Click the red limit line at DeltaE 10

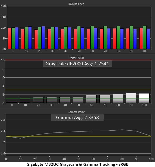(x=78, y=60)
